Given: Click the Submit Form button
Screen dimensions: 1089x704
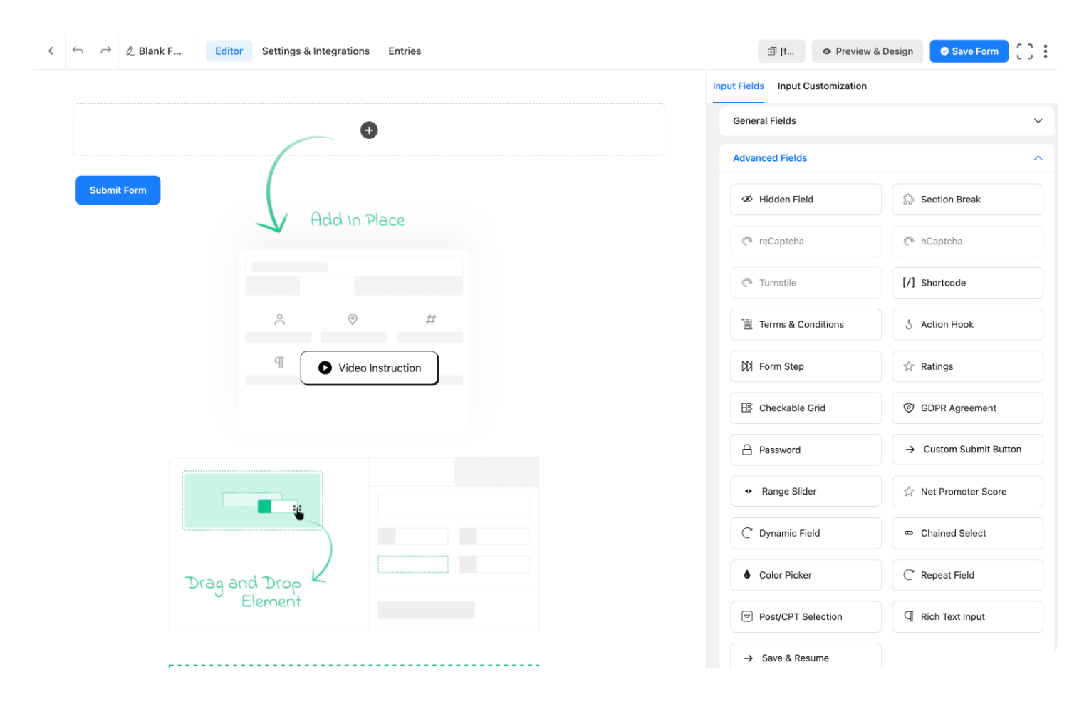Looking at the screenshot, I should (118, 190).
